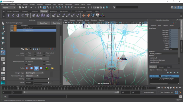Select the solid round brush profile
Viewport: 183px width, 102px height.
pos(36,68)
